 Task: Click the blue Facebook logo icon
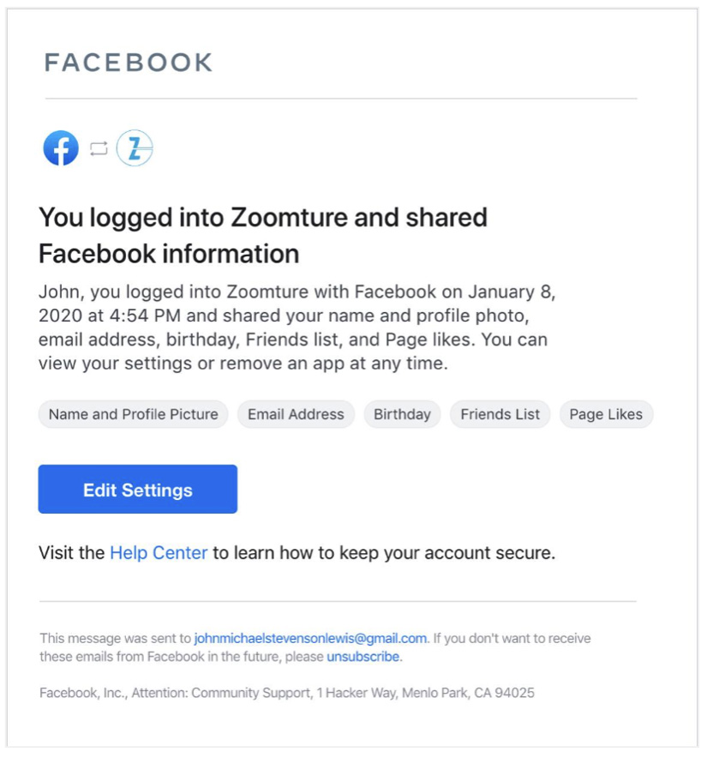61,148
